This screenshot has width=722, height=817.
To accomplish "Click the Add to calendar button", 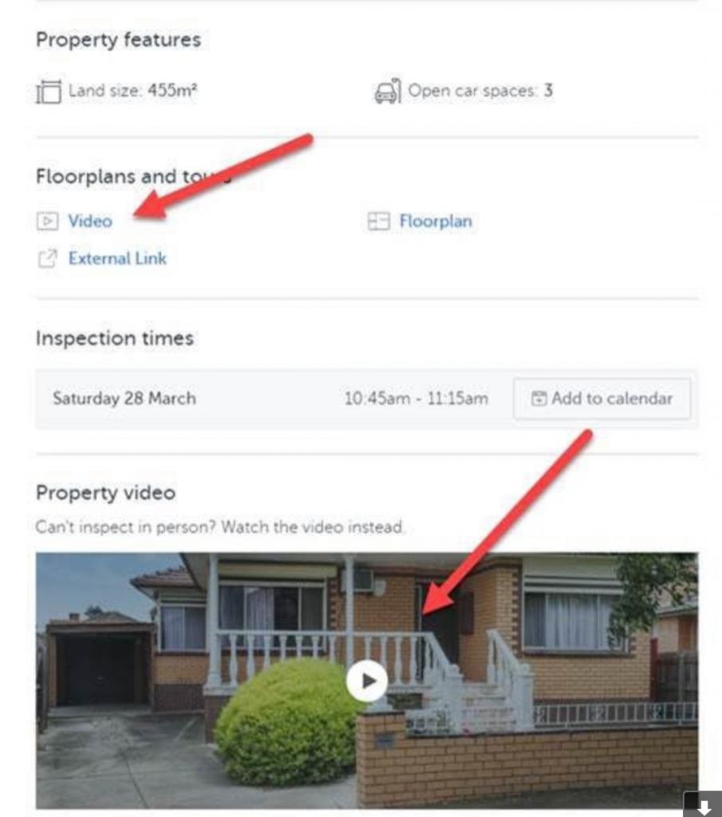I will [602, 399].
